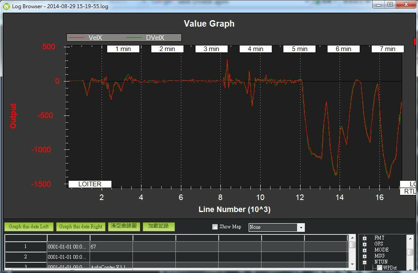Click the 5 min time marker
This screenshot has width=418, height=273.
point(299,49)
